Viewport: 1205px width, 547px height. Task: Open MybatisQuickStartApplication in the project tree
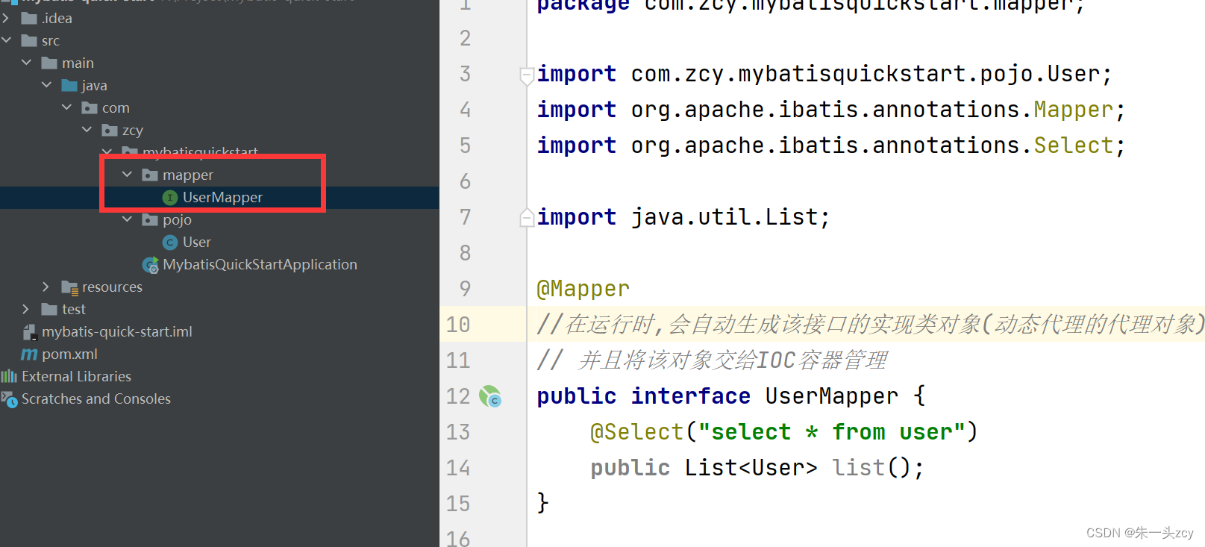260,264
